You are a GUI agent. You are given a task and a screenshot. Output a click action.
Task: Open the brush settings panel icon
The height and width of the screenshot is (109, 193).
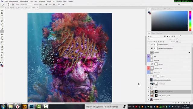pos(13,5)
